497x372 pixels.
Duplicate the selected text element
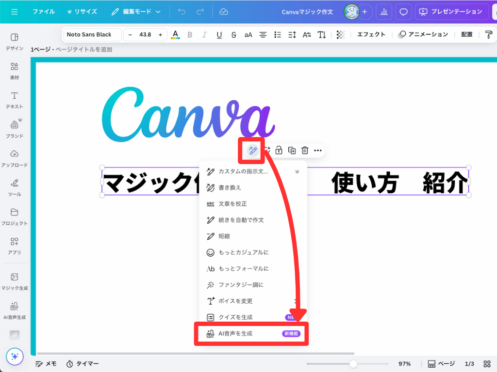coord(292,151)
